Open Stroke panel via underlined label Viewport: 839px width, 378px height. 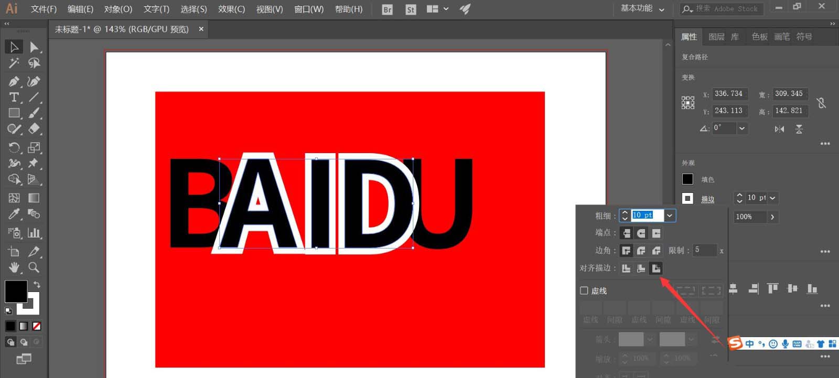(x=708, y=199)
